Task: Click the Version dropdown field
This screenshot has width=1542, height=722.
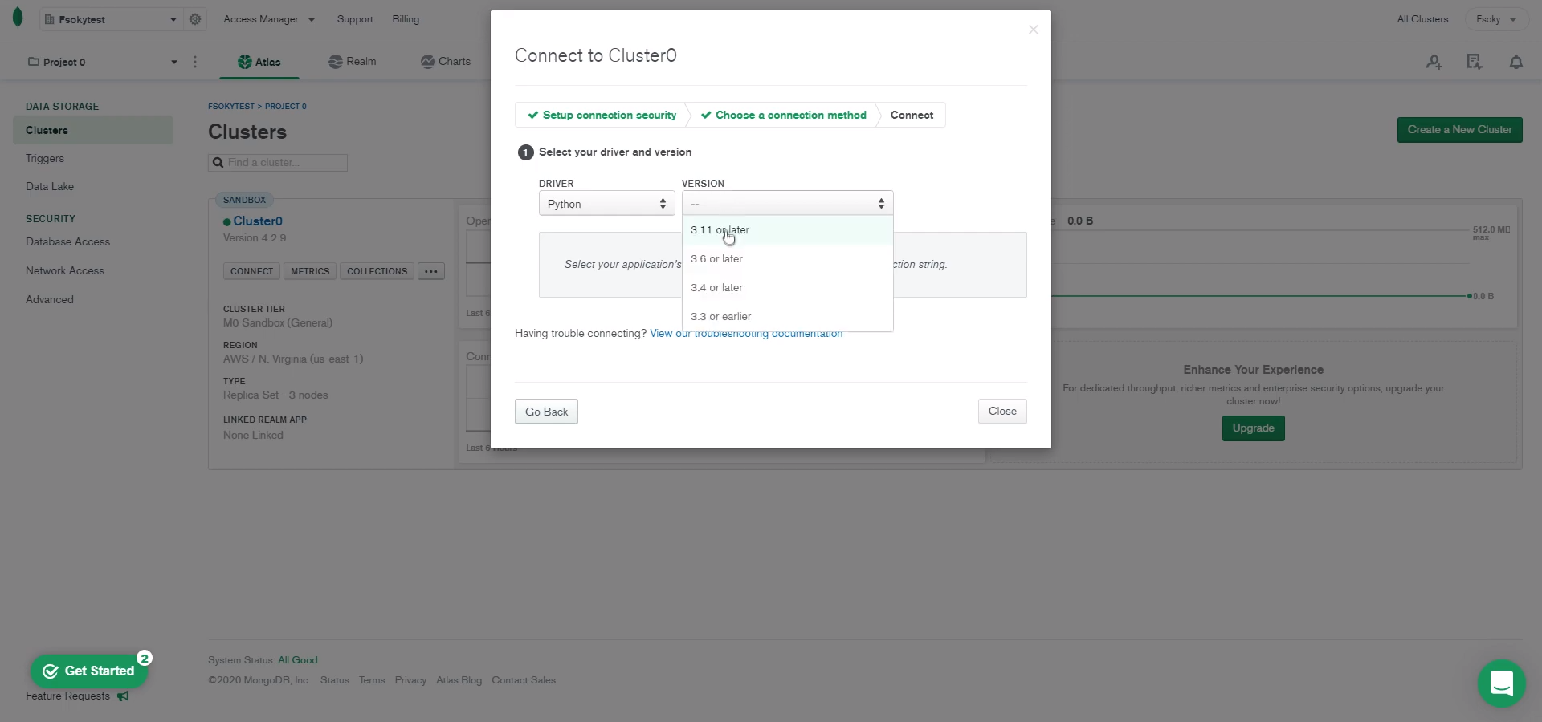Action: click(788, 204)
